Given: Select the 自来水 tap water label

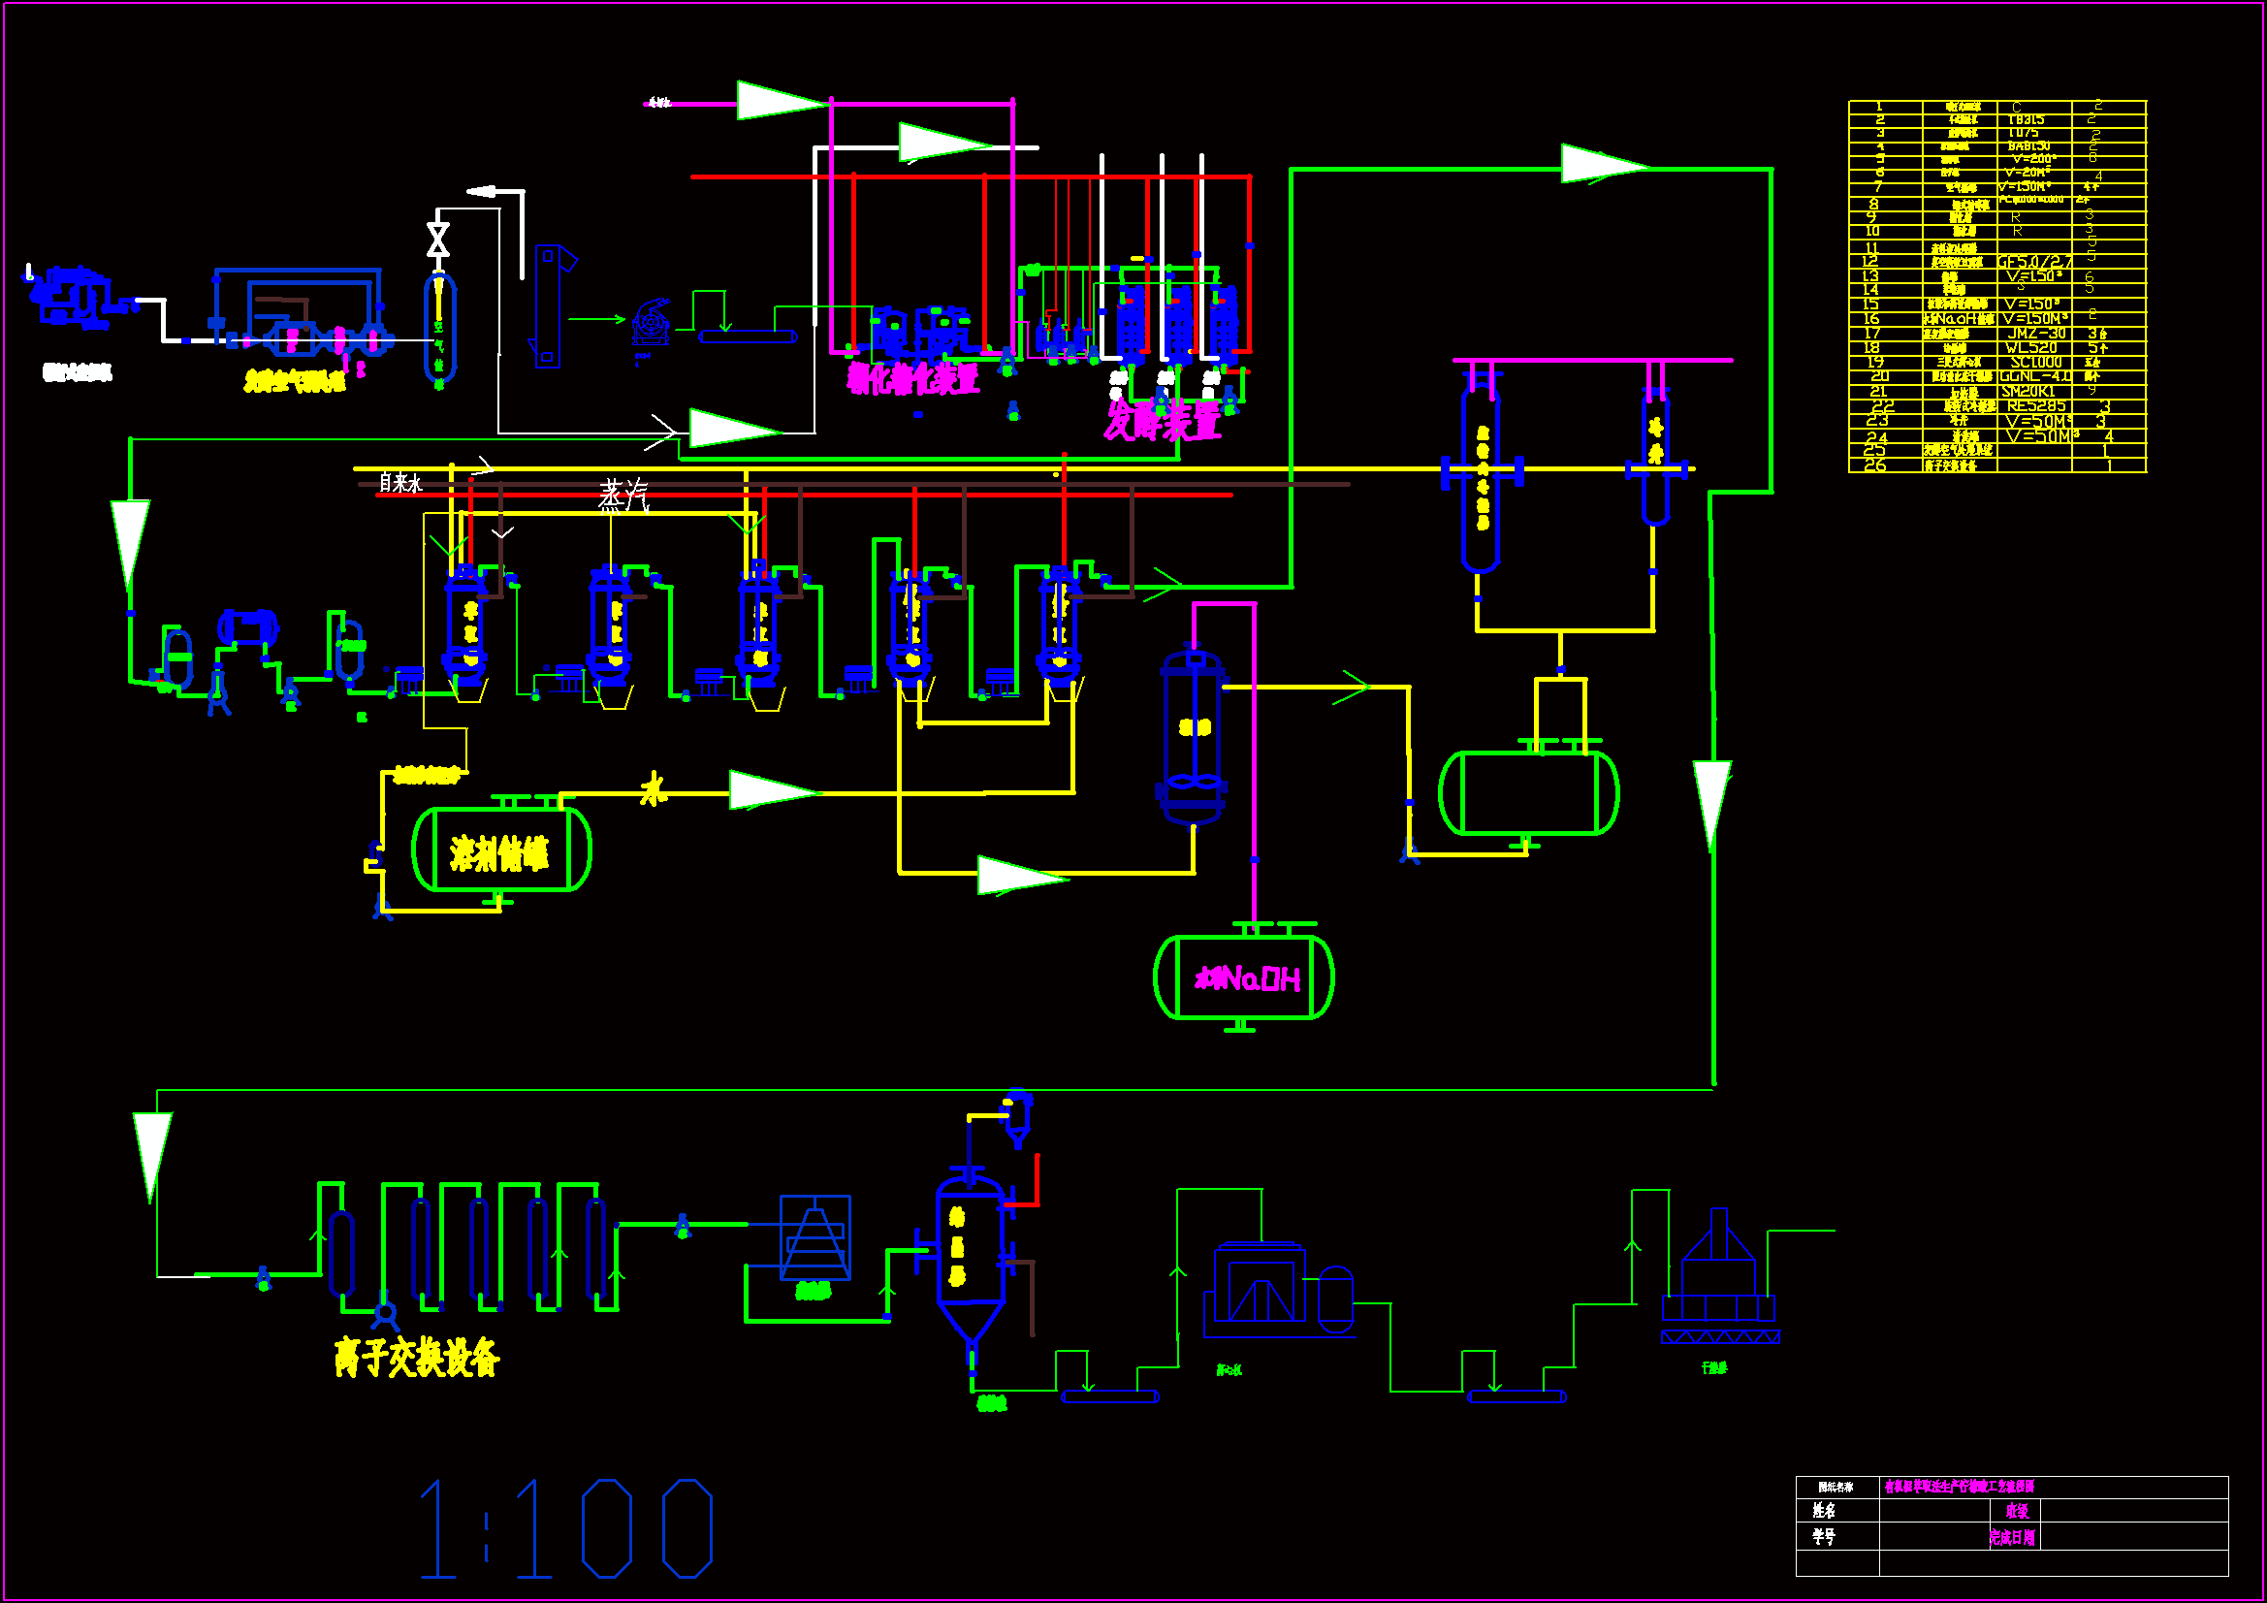Looking at the screenshot, I should coord(399,482).
